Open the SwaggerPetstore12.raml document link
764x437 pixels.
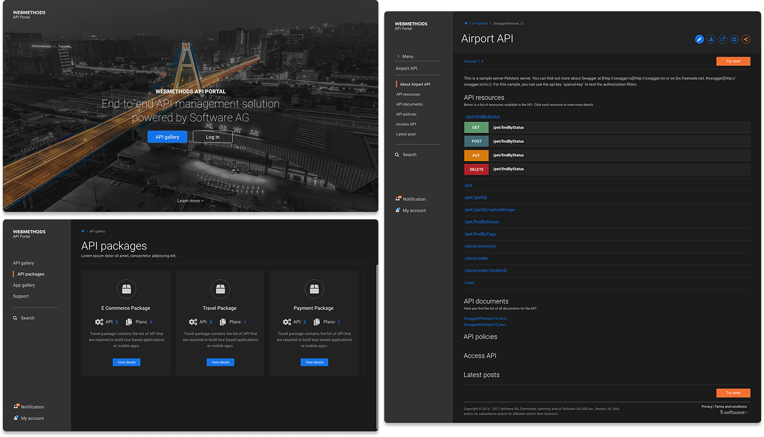[484, 319]
